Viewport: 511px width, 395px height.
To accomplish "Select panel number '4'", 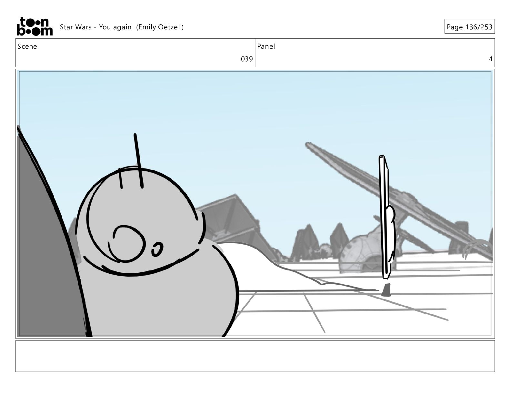I will [490, 59].
